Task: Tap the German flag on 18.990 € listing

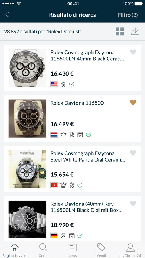Action: point(54,236)
